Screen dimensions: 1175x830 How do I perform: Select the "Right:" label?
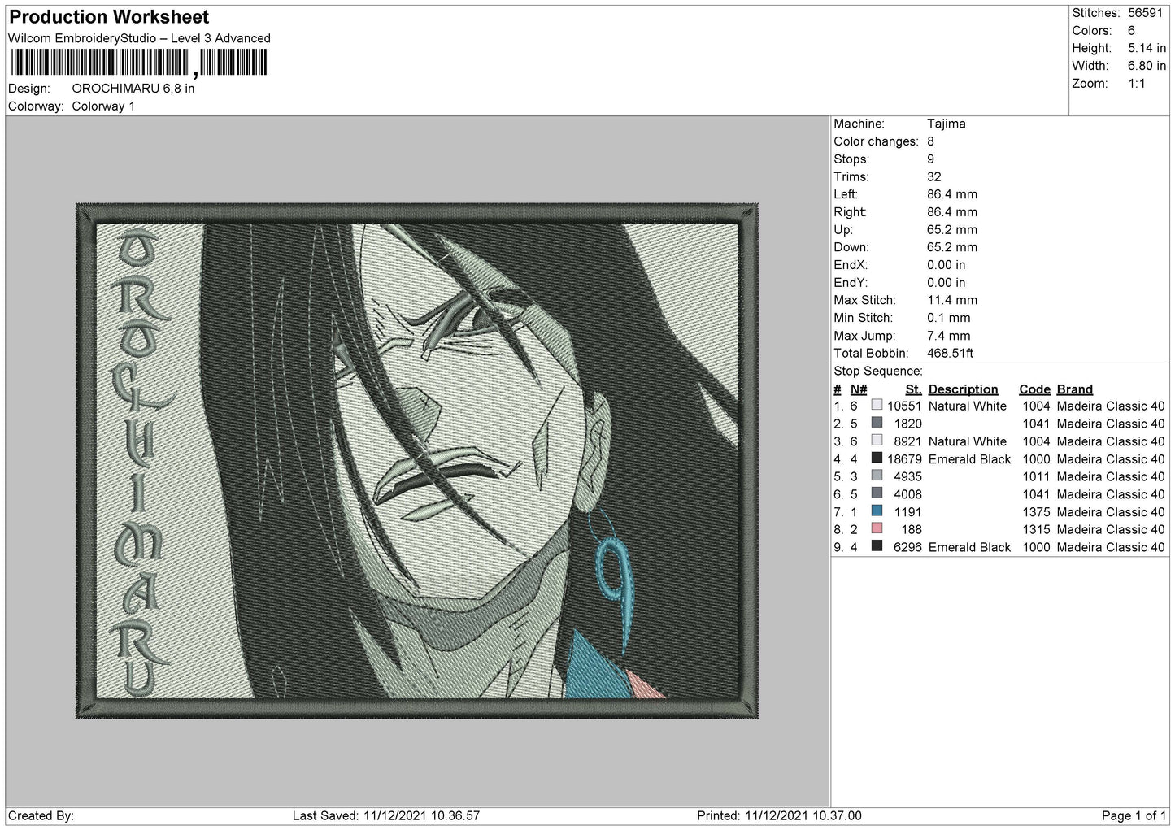(x=850, y=212)
